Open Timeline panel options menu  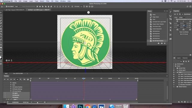click(x=167, y=76)
